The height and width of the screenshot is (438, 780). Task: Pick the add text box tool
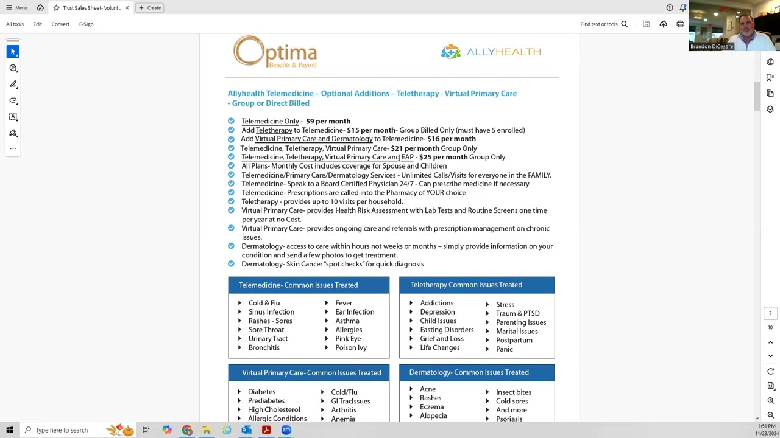click(x=13, y=117)
